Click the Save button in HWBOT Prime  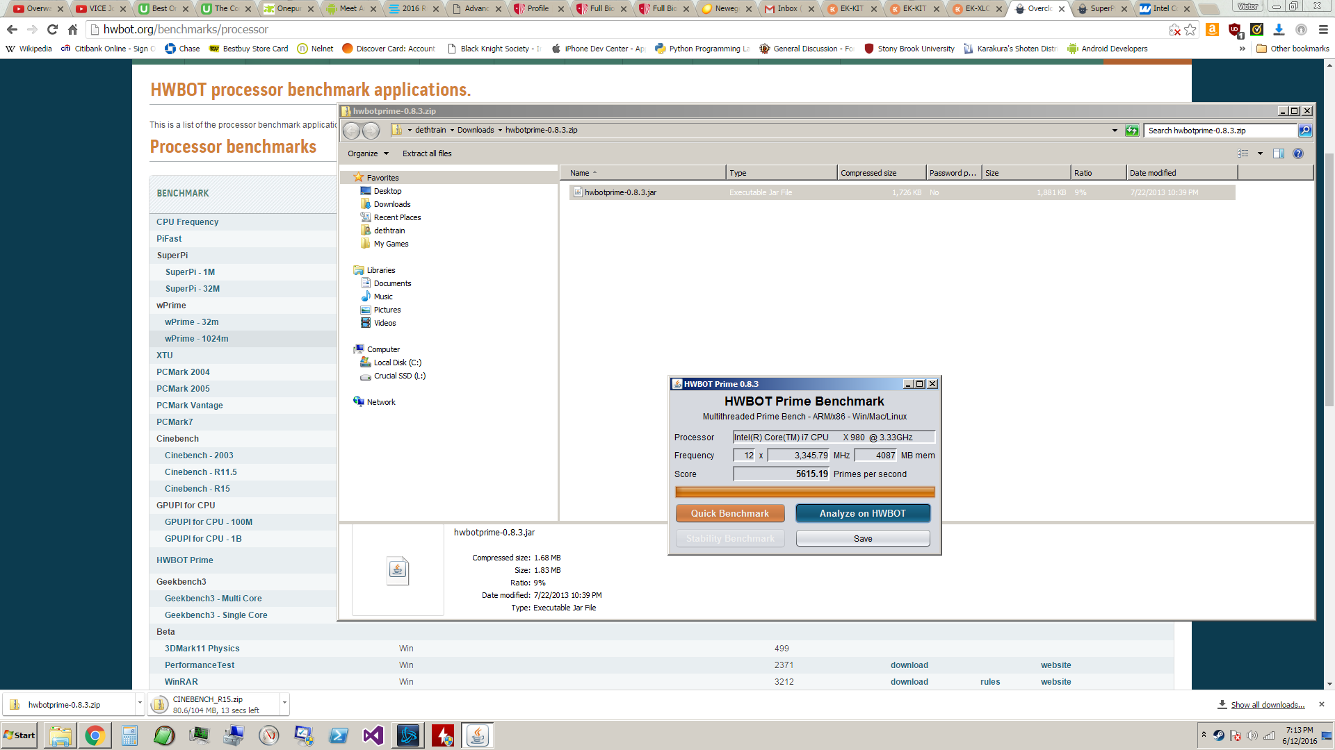(863, 538)
